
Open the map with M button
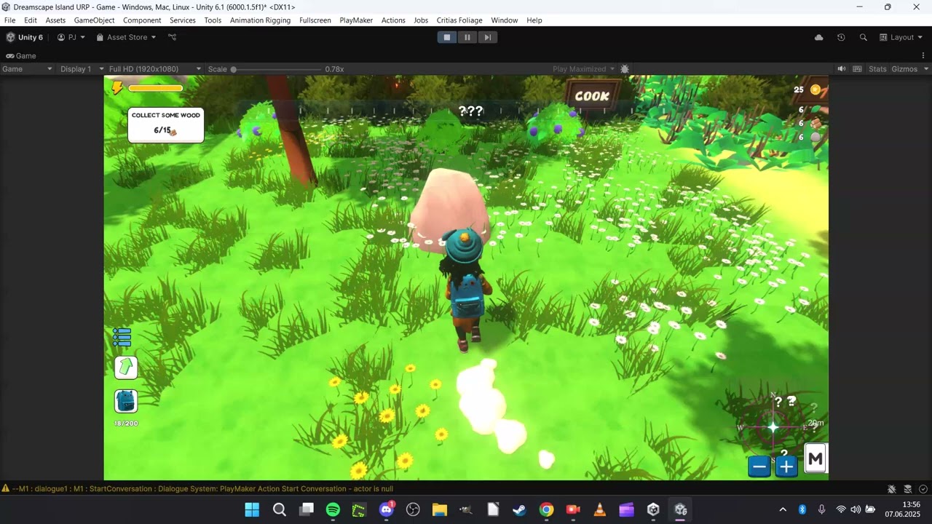pos(815,458)
